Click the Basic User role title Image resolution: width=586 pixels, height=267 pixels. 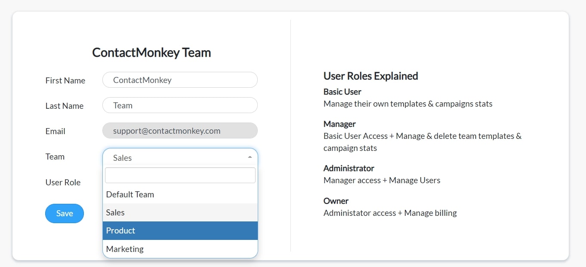click(x=342, y=92)
